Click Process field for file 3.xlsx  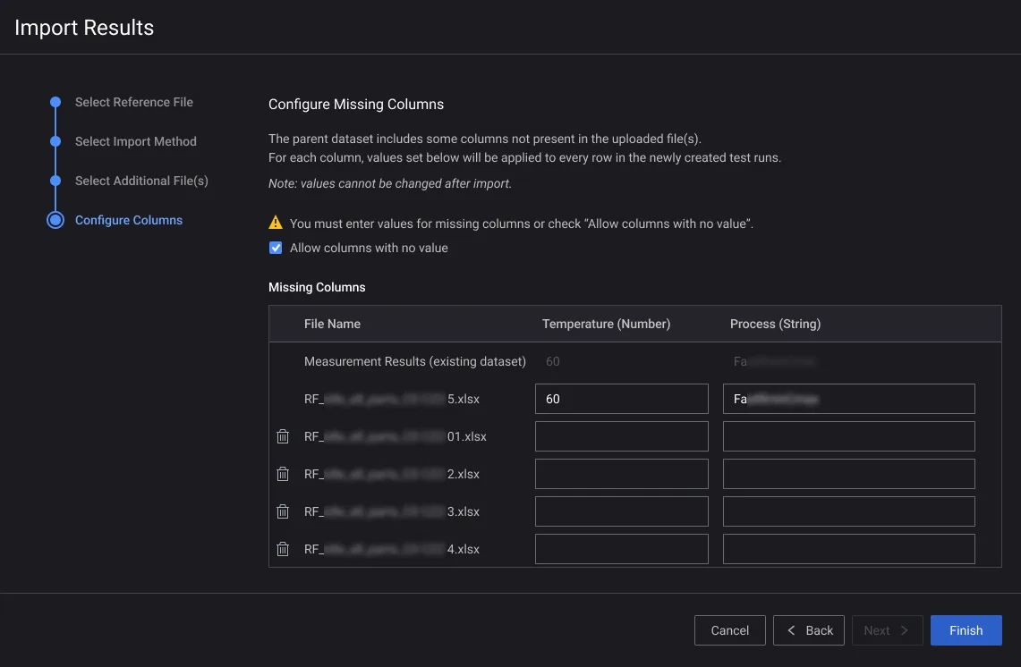coord(848,511)
